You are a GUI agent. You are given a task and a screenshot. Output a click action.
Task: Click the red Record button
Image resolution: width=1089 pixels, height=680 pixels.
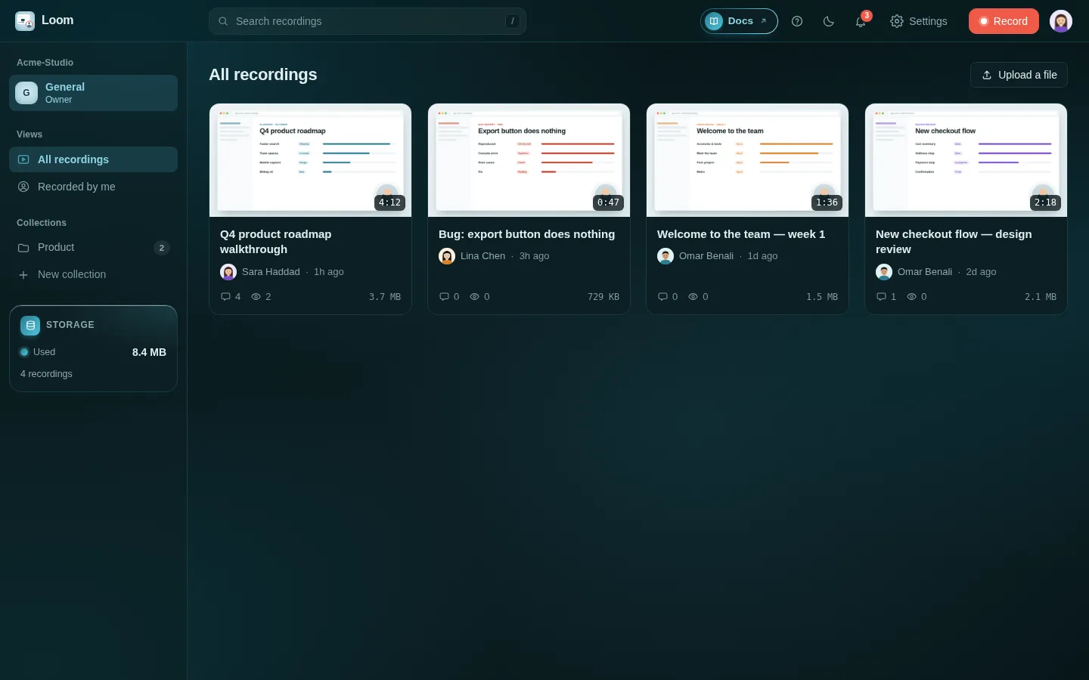[x=1004, y=21]
